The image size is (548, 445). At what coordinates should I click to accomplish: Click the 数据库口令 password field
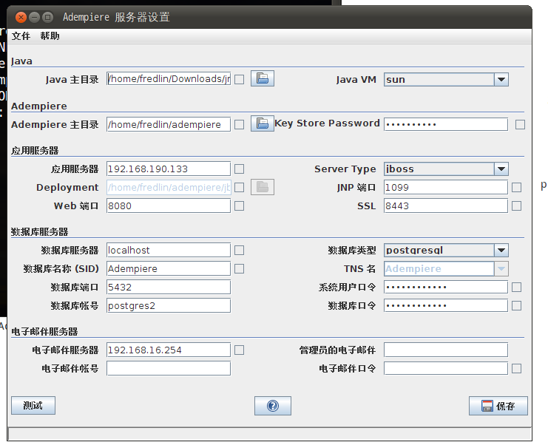coord(446,305)
